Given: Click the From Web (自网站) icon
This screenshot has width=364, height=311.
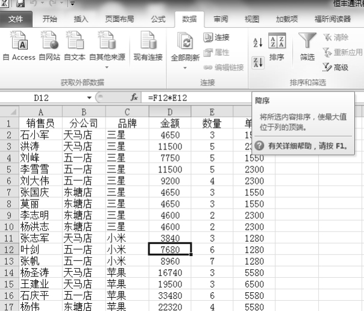Looking at the screenshot, I should coord(49,40).
